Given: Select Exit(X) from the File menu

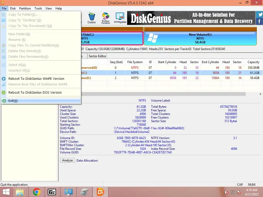Looking at the screenshot, I should (x=41, y=101).
